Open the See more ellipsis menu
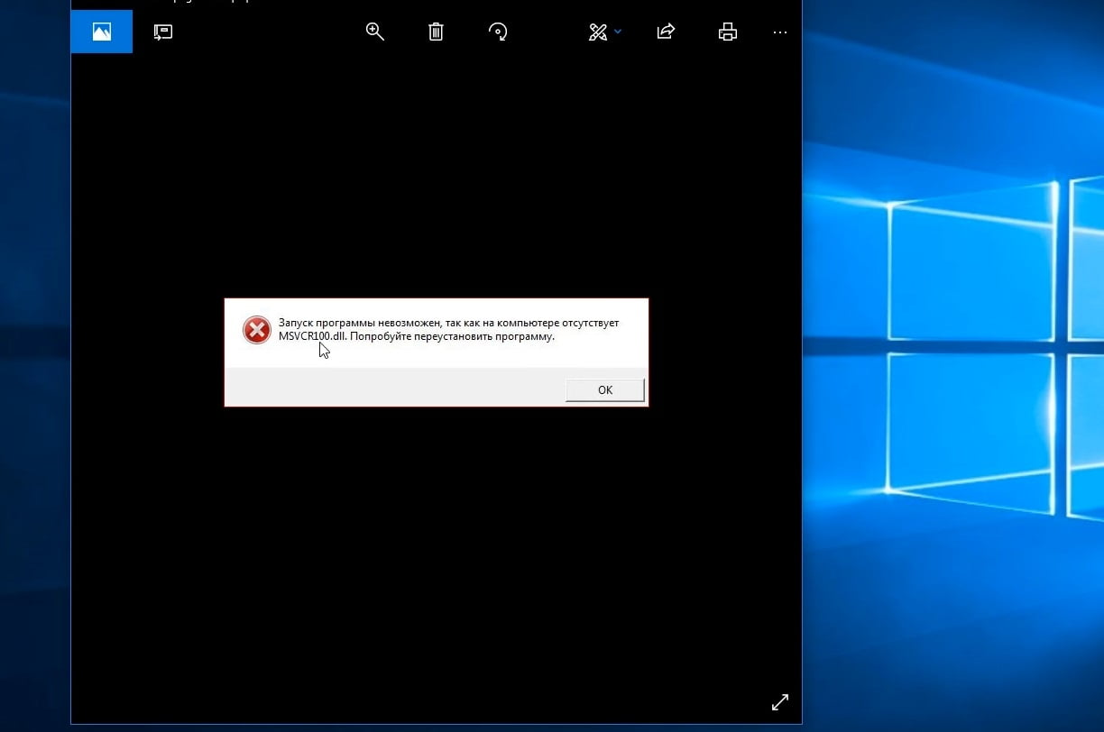The height and width of the screenshot is (732, 1104). 780,32
